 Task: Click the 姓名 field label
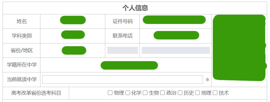22,21
